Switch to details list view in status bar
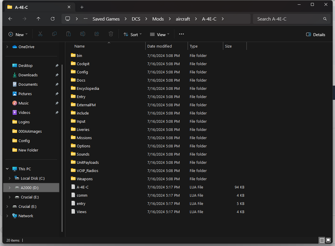This screenshot has height=246, width=335. pos(322,240)
